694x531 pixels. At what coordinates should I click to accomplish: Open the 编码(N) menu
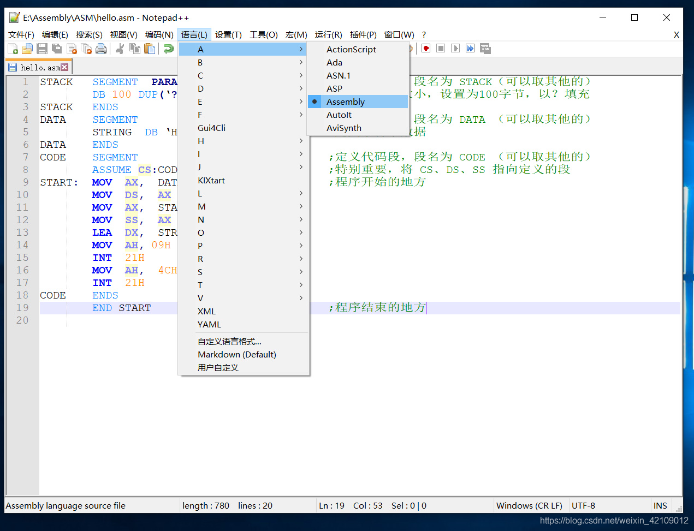point(159,34)
